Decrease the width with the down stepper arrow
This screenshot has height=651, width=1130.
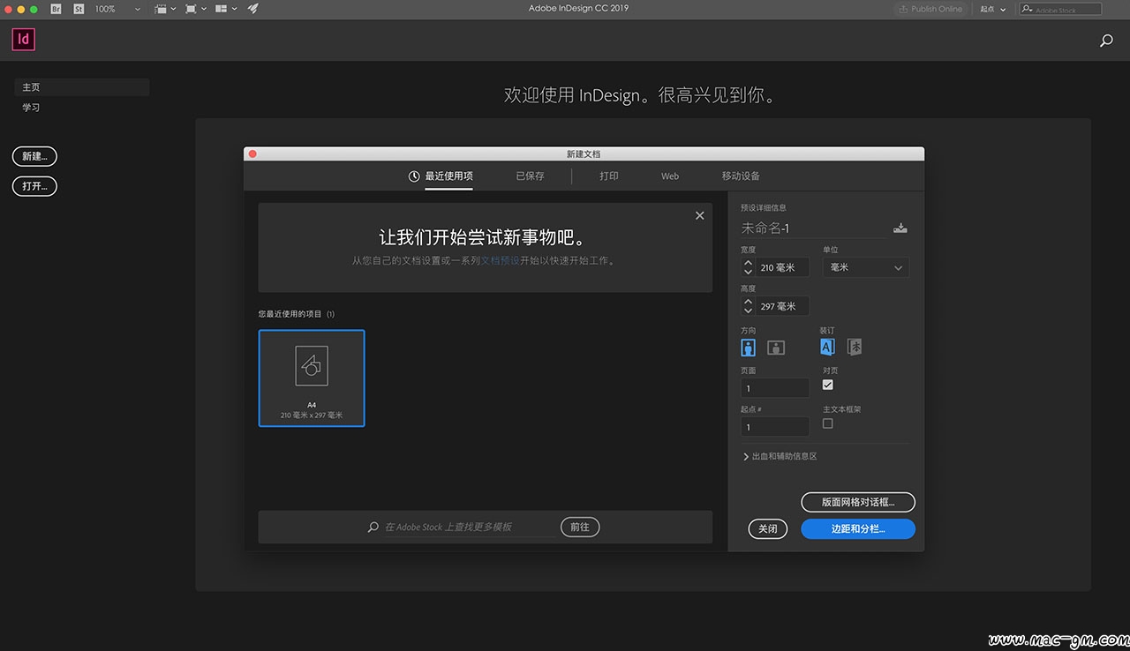pos(749,272)
